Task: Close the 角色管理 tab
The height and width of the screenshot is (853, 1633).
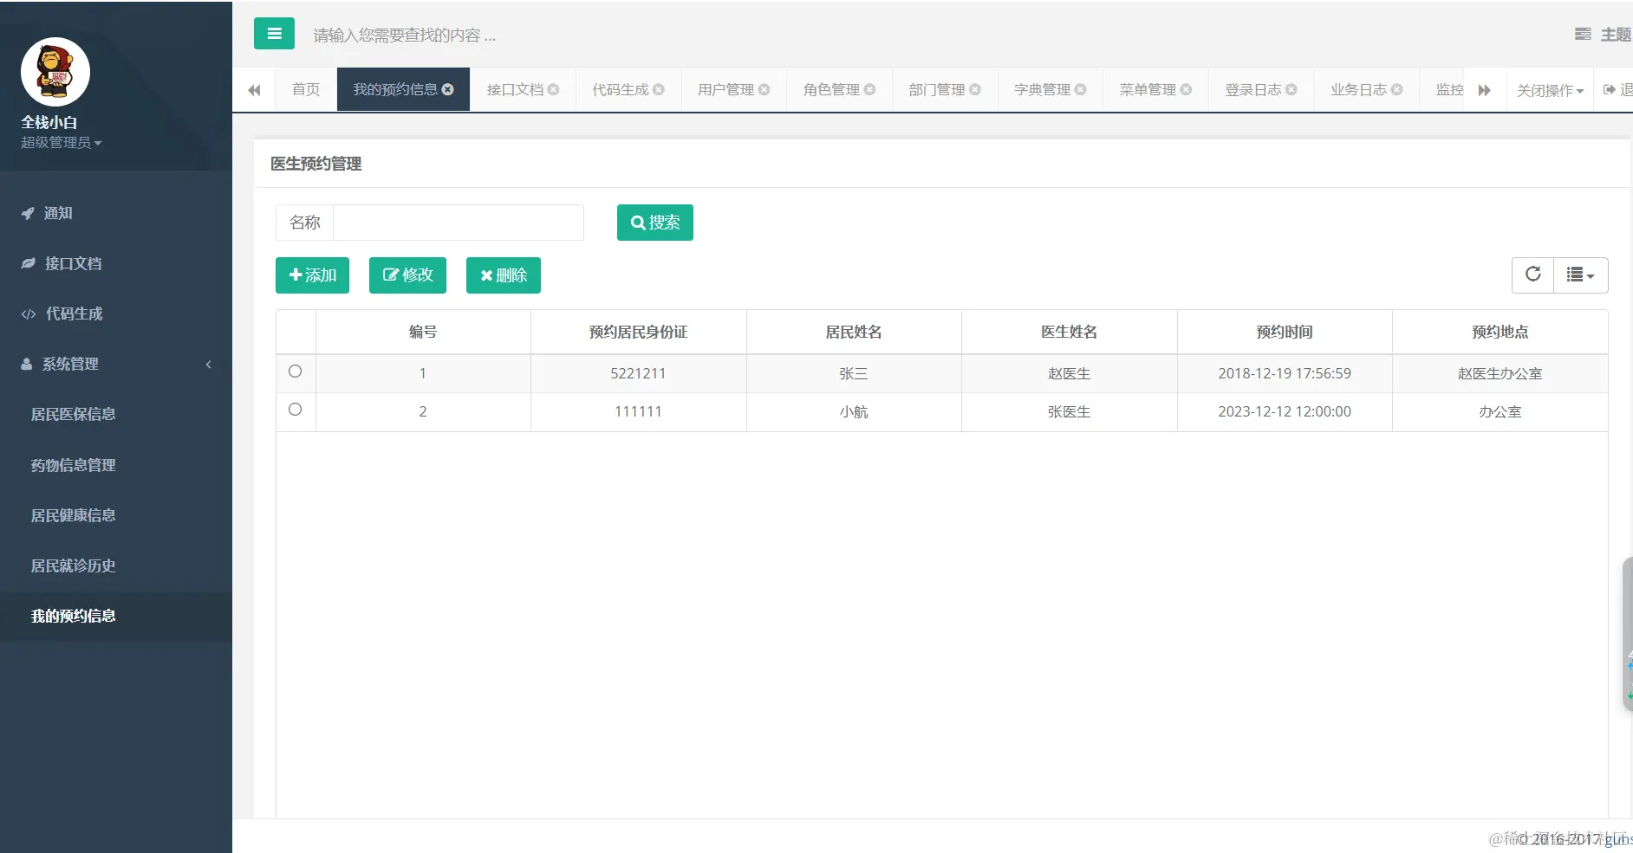Action: pyautogui.click(x=869, y=89)
